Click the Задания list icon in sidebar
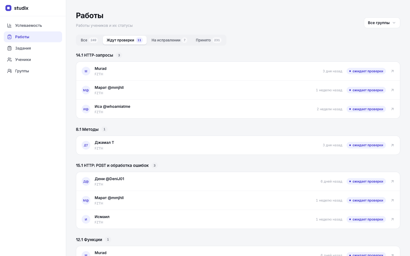Screen dimensions: 410x256 (x=9, y=48)
